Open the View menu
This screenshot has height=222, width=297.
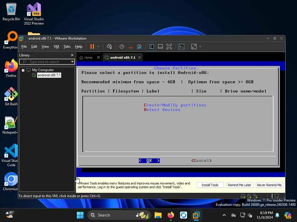(x=45, y=47)
